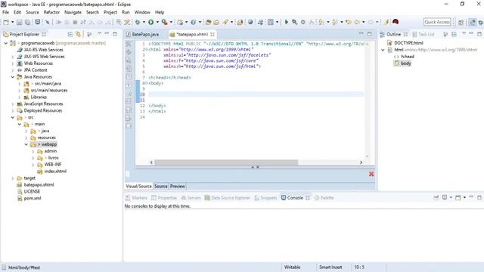Click the editor horizontal scrollbar thumb
The image size is (484, 272).
(x=226, y=162)
